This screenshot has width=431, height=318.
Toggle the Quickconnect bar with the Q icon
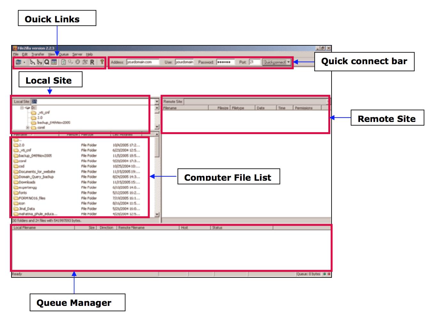pos(47,62)
